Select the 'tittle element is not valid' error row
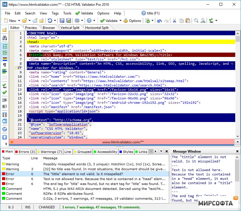The image size is (241, 211). pyautogui.click(x=85, y=174)
